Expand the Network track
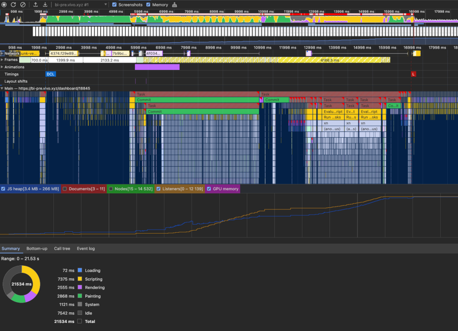This screenshot has height=331, width=458. coord(2,53)
